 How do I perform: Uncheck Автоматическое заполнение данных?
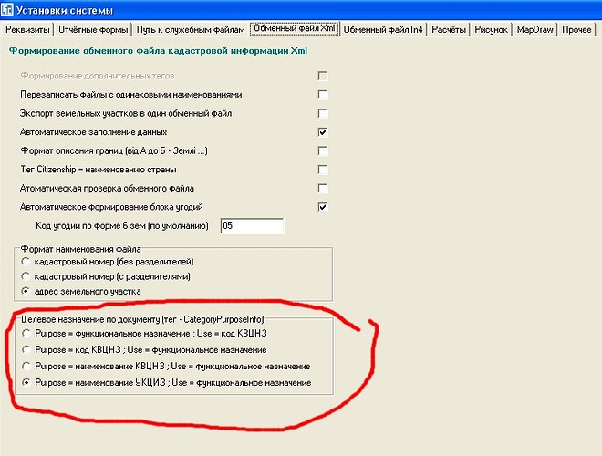click(x=323, y=132)
